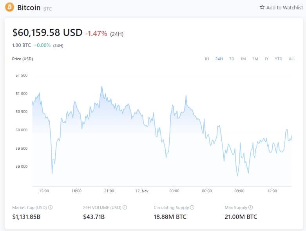This screenshot has height=231, width=306.
Task: Switch chart range to 7D
Action: point(232,59)
